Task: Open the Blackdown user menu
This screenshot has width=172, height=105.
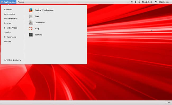Action: point(164,2)
